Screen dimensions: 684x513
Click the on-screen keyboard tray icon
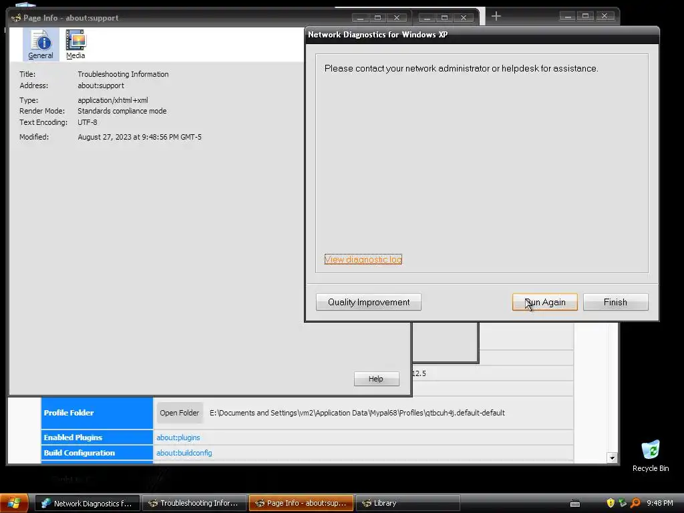(575, 504)
